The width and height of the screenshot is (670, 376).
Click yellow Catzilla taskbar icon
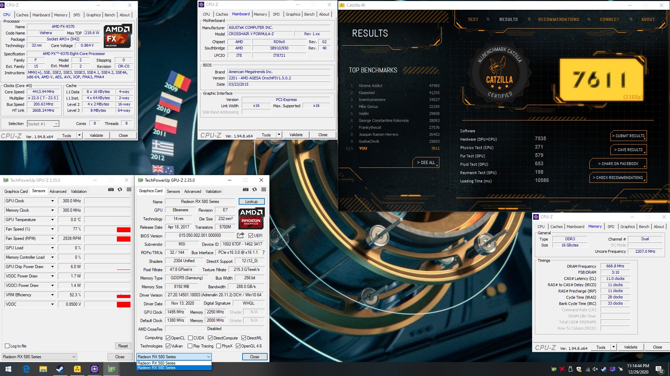pyautogui.click(x=77, y=369)
